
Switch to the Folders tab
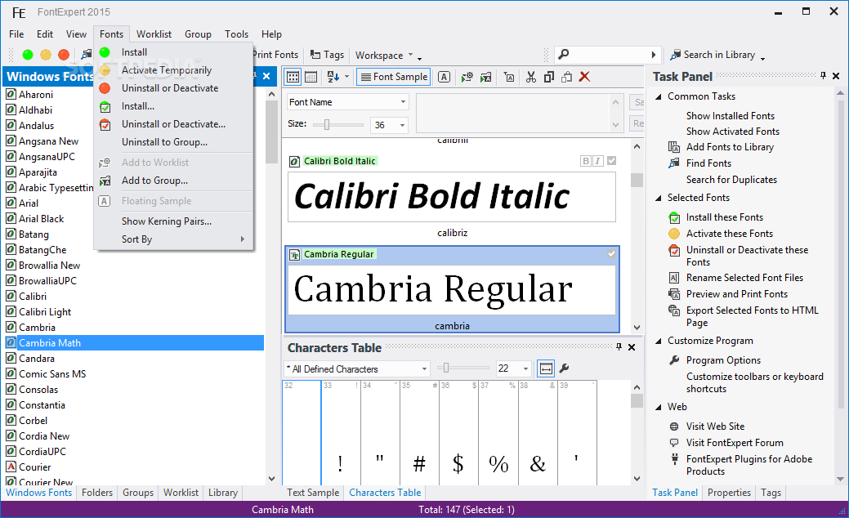(97, 493)
